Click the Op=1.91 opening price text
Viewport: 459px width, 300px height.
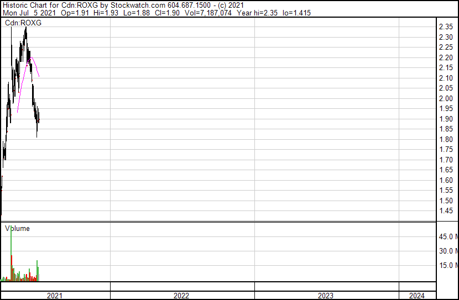point(75,13)
